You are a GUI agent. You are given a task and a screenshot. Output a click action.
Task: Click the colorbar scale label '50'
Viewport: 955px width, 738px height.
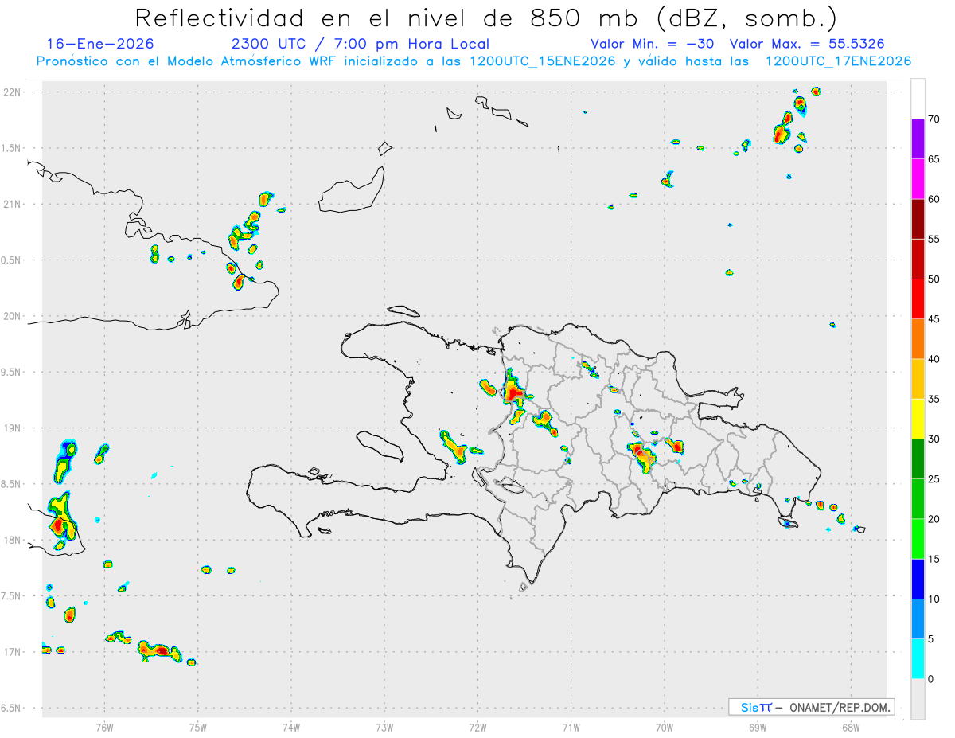(934, 279)
